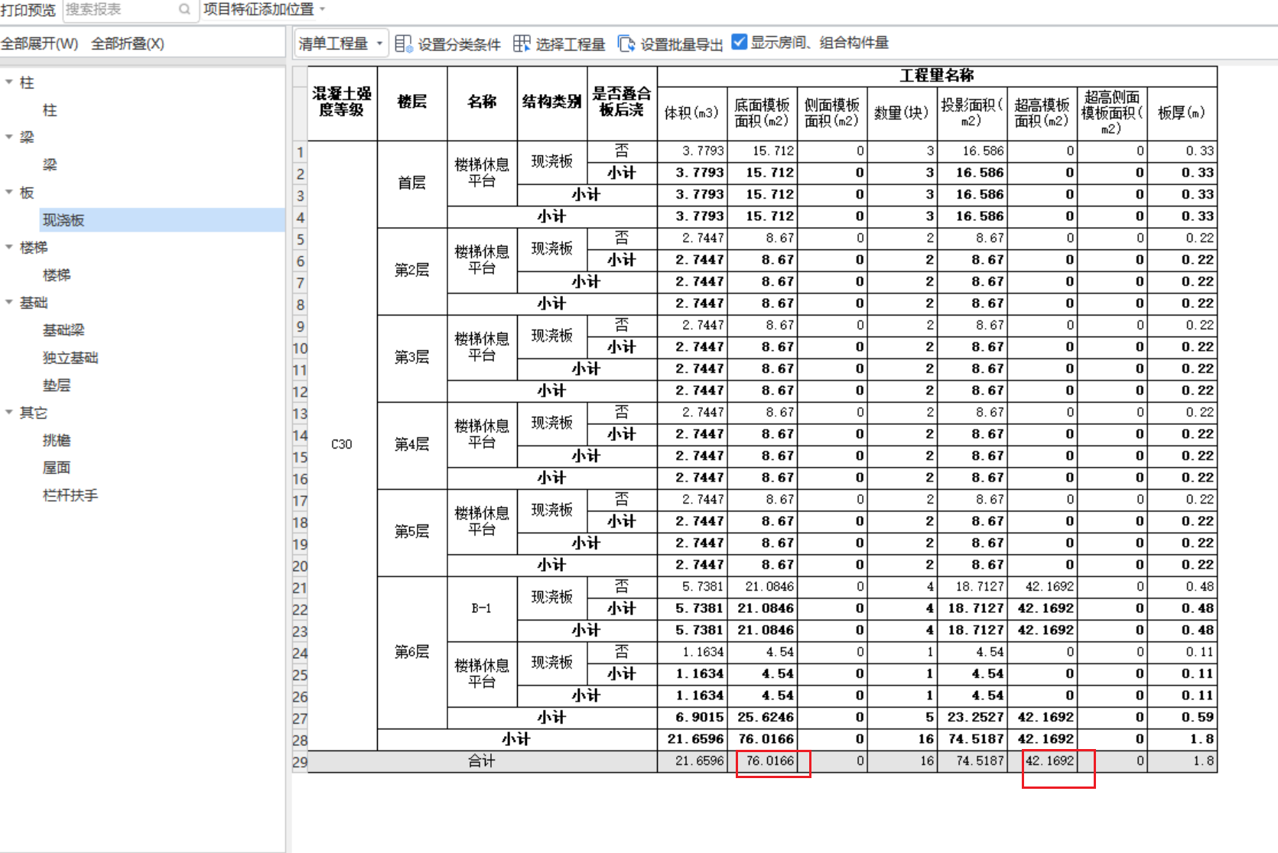Click 第5层 floor cell
1278x853 pixels.
[412, 532]
